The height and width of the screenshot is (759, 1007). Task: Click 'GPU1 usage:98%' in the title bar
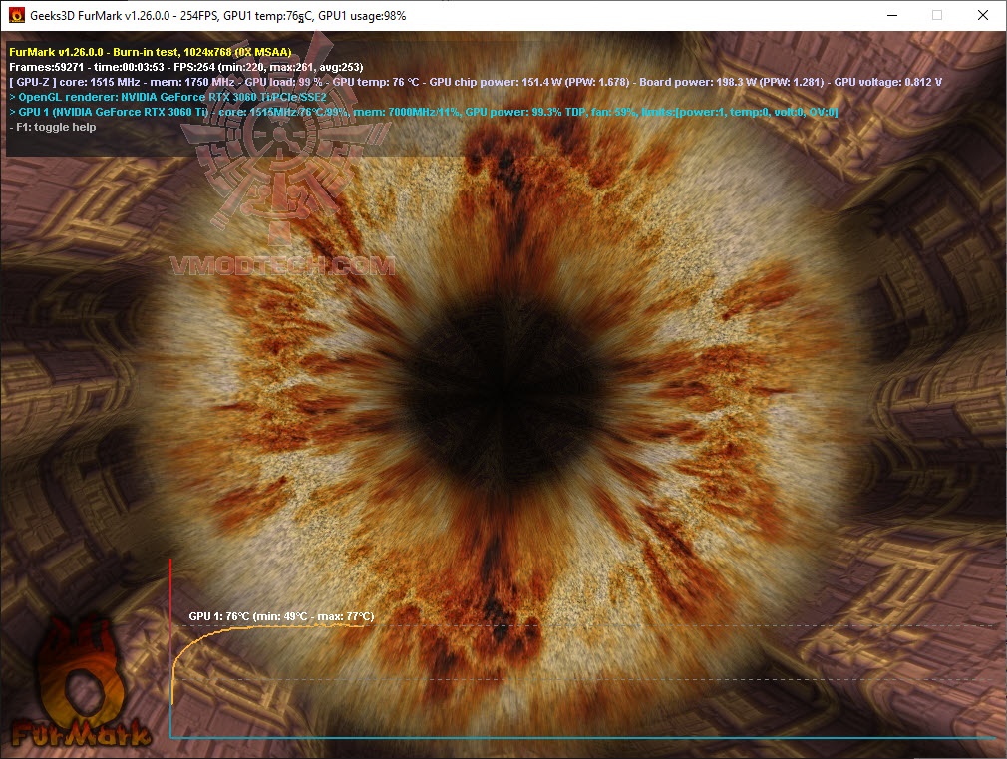click(x=362, y=15)
